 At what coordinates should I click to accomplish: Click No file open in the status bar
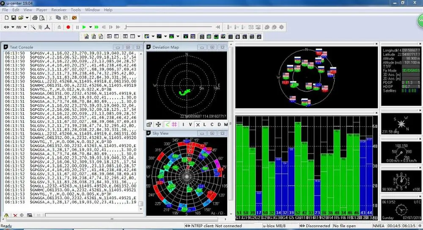pos(345,226)
